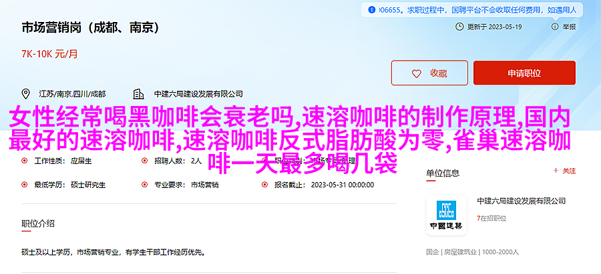The image size is (601, 274).
Task: Apply for the job via 申请职位
Action: click(524, 73)
